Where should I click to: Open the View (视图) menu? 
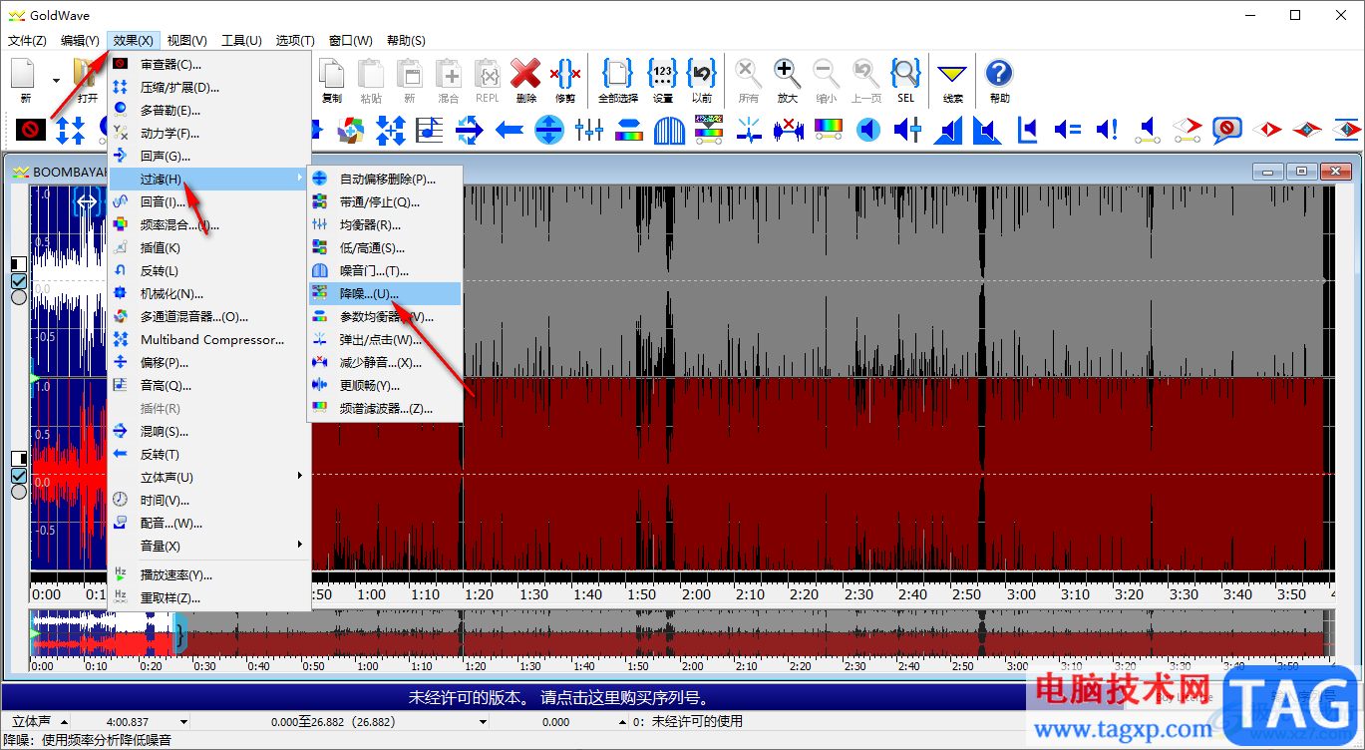point(186,41)
